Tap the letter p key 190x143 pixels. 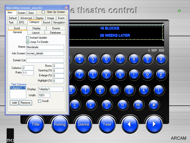(161, 74)
